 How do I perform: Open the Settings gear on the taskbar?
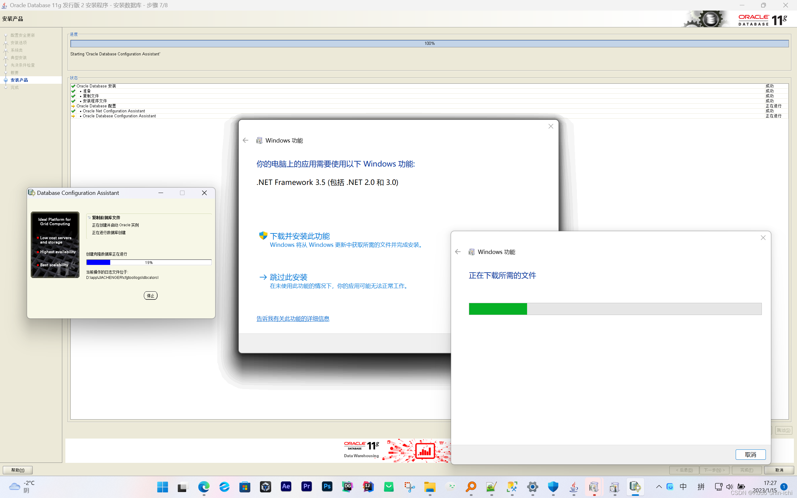(x=533, y=486)
